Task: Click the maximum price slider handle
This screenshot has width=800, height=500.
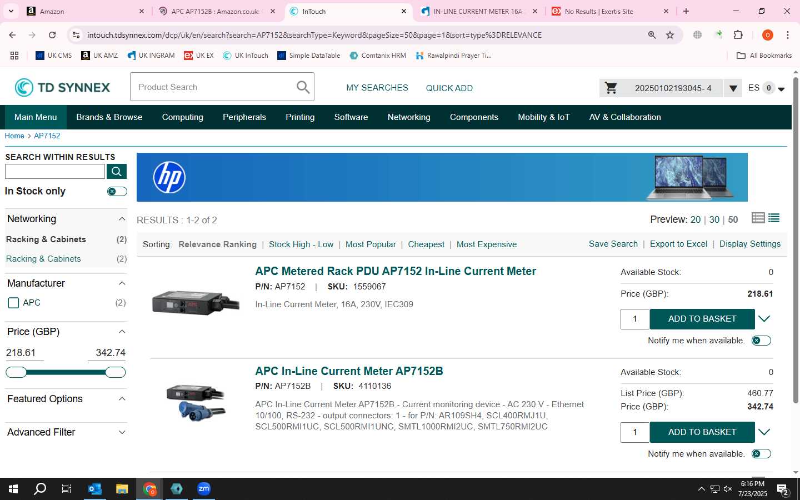Action: point(115,372)
